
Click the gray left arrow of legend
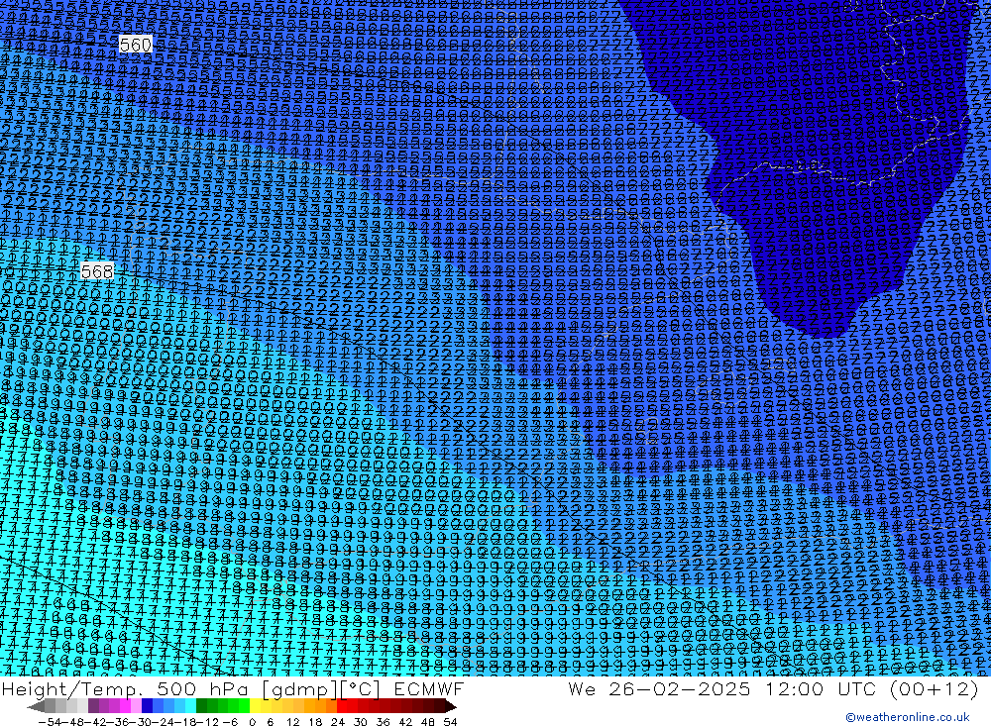[x=36, y=707]
